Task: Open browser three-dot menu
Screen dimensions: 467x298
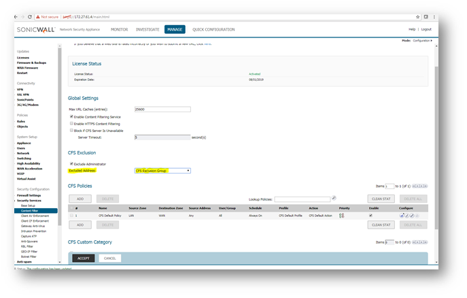Action: tap(434, 17)
